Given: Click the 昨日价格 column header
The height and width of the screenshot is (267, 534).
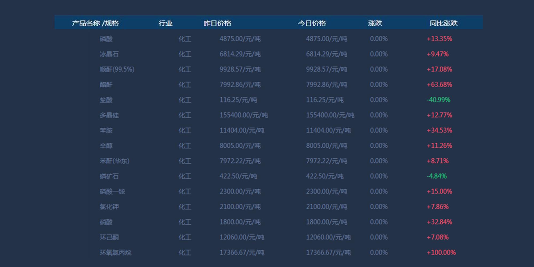Looking at the screenshot, I should (x=217, y=23).
